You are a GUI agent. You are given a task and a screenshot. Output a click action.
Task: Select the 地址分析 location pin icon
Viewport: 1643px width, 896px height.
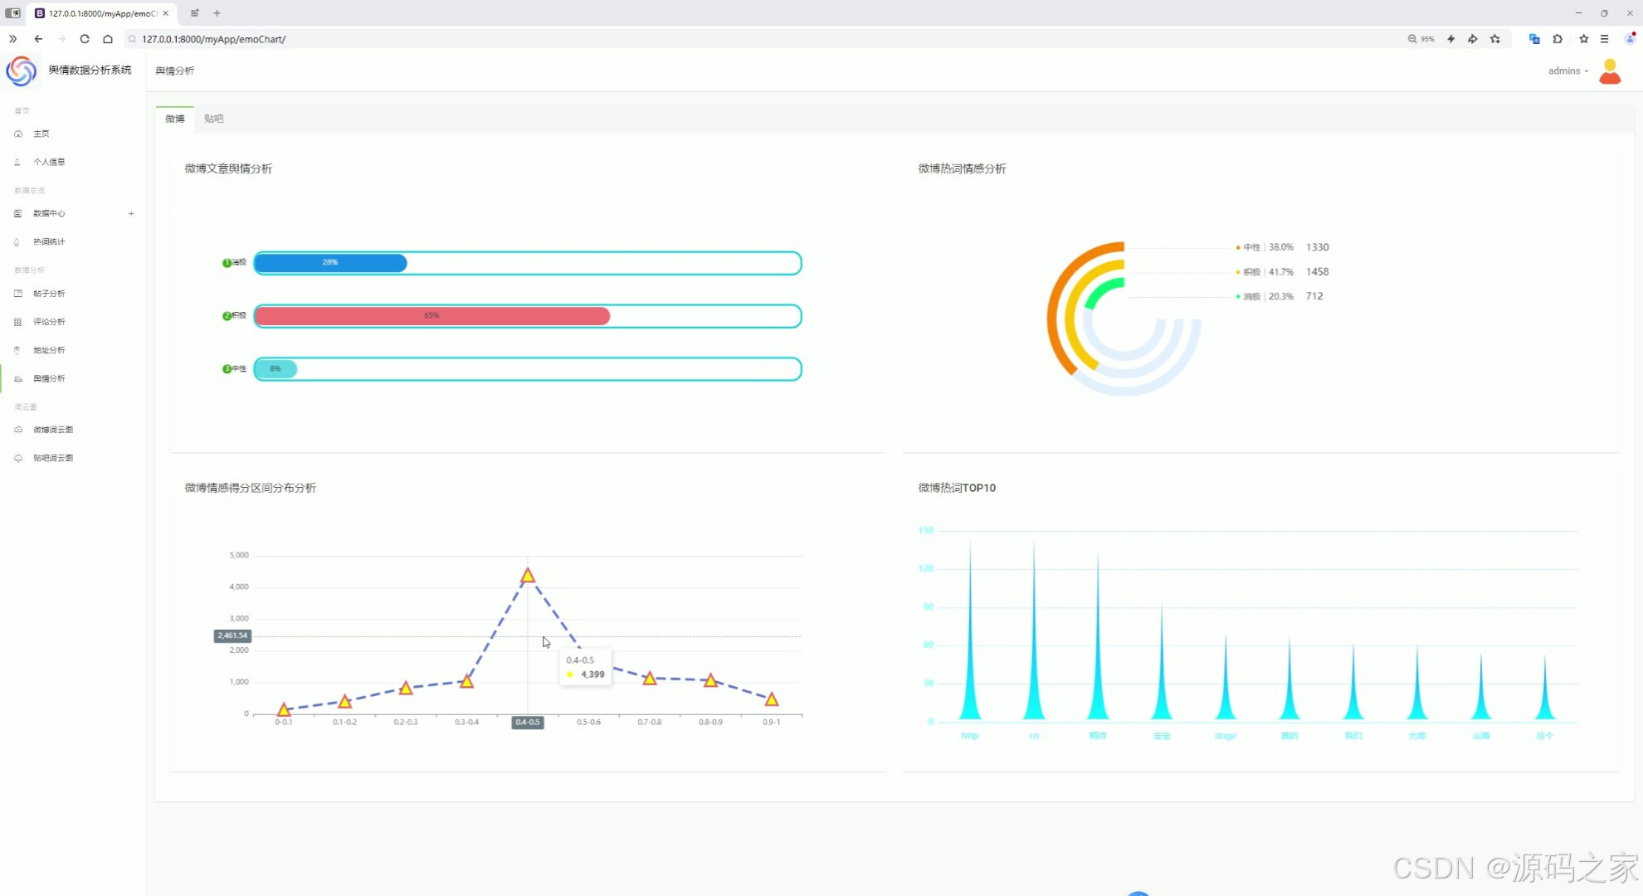[x=18, y=350]
